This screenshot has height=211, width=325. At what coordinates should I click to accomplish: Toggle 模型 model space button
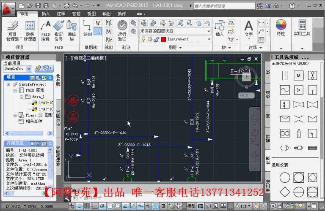point(191,206)
